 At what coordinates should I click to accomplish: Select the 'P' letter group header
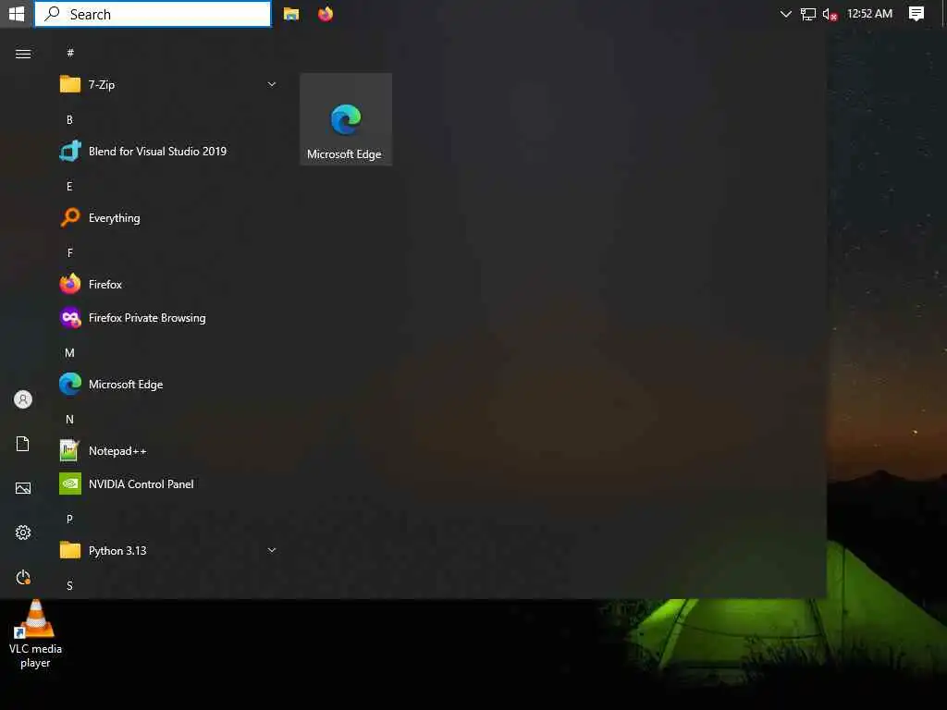[x=69, y=520]
